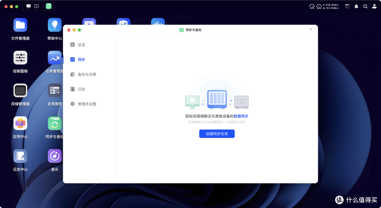Image resolution: width=381 pixels, height=208 pixels.
Task: Click the shield security app desktop icon
Action: click(x=123, y=22)
